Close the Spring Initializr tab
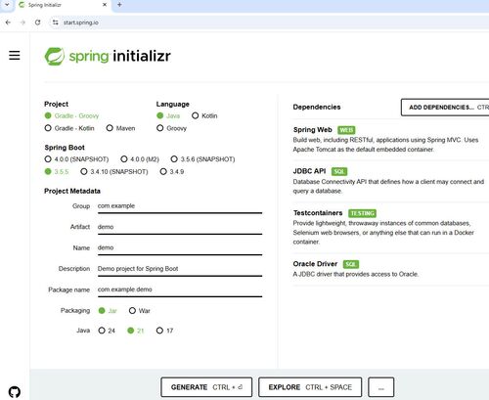This screenshot has height=400, width=489. tap(105, 5)
